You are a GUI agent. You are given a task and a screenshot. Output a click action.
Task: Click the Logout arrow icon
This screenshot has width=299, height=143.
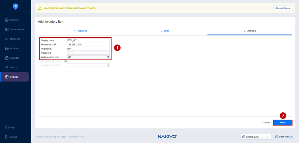click(x=7, y=137)
